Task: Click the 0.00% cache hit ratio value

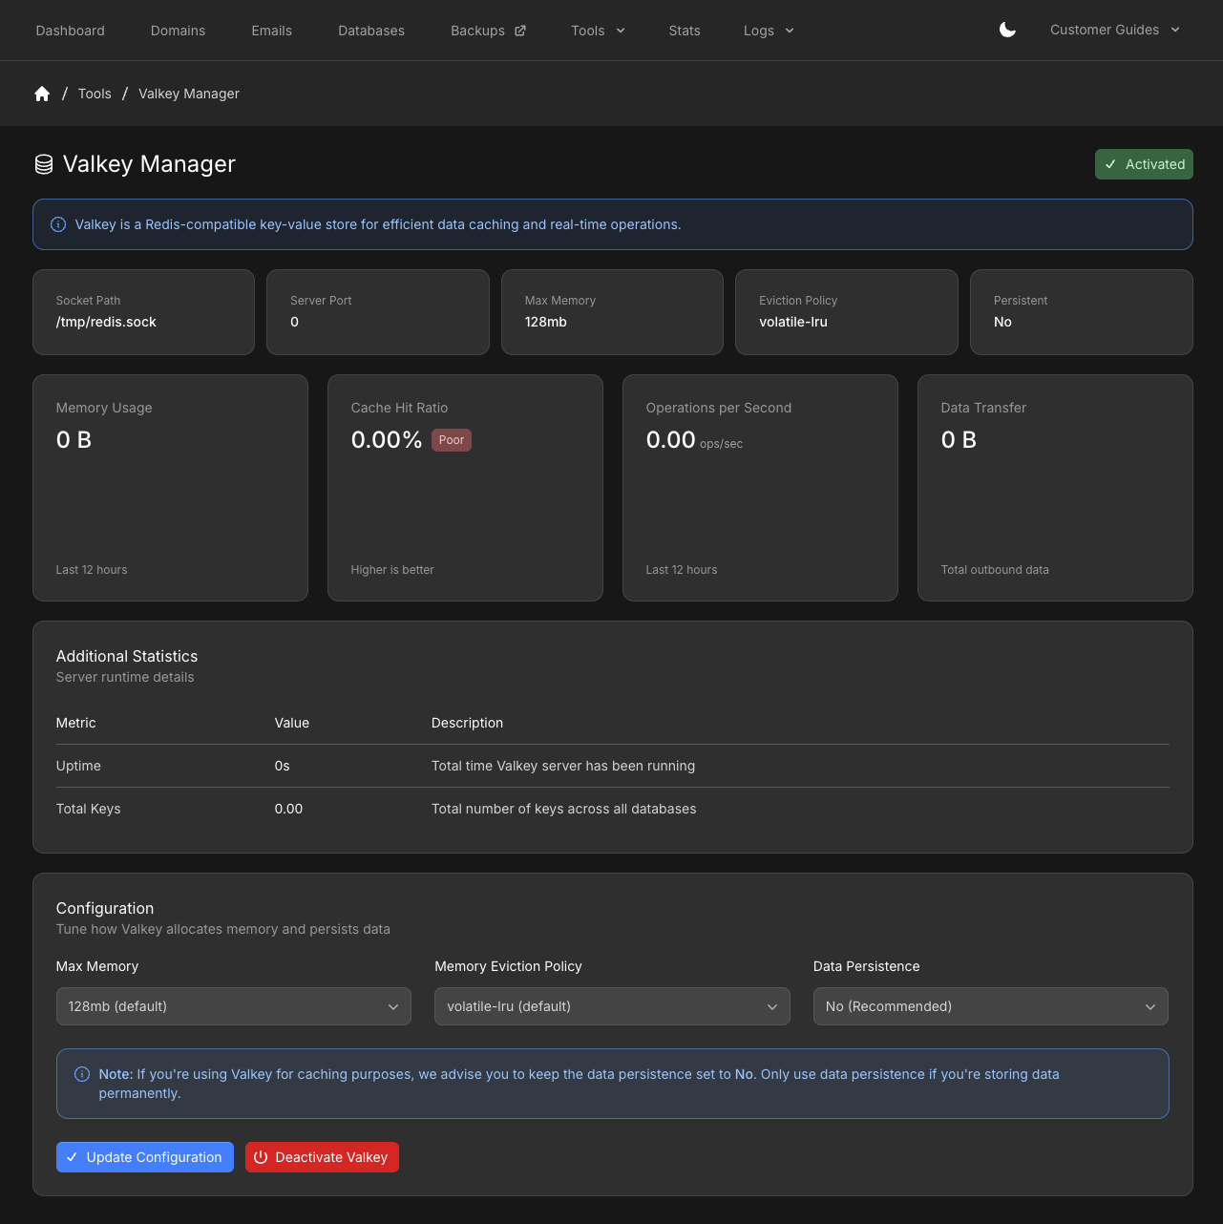Action: [387, 440]
